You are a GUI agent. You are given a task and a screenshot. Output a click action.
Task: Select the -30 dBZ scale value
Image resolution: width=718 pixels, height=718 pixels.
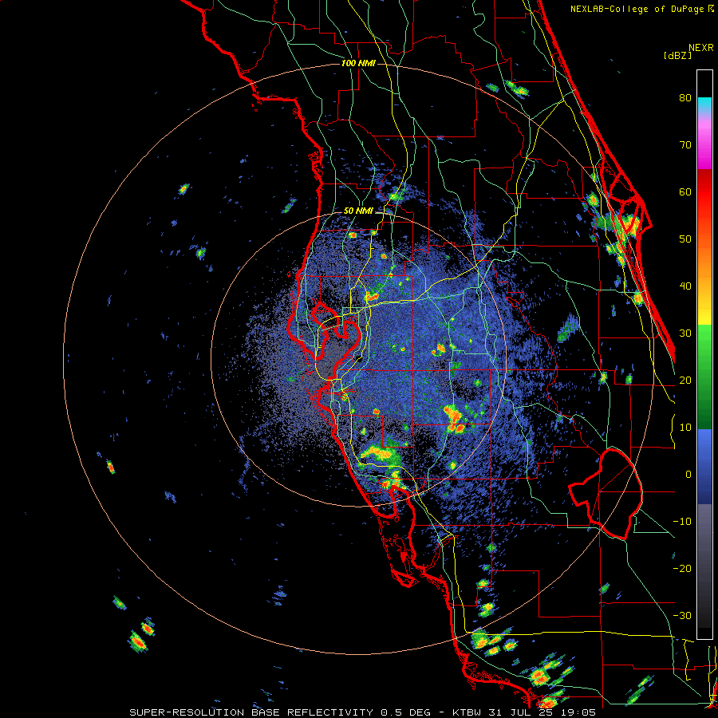pyautogui.click(x=682, y=615)
